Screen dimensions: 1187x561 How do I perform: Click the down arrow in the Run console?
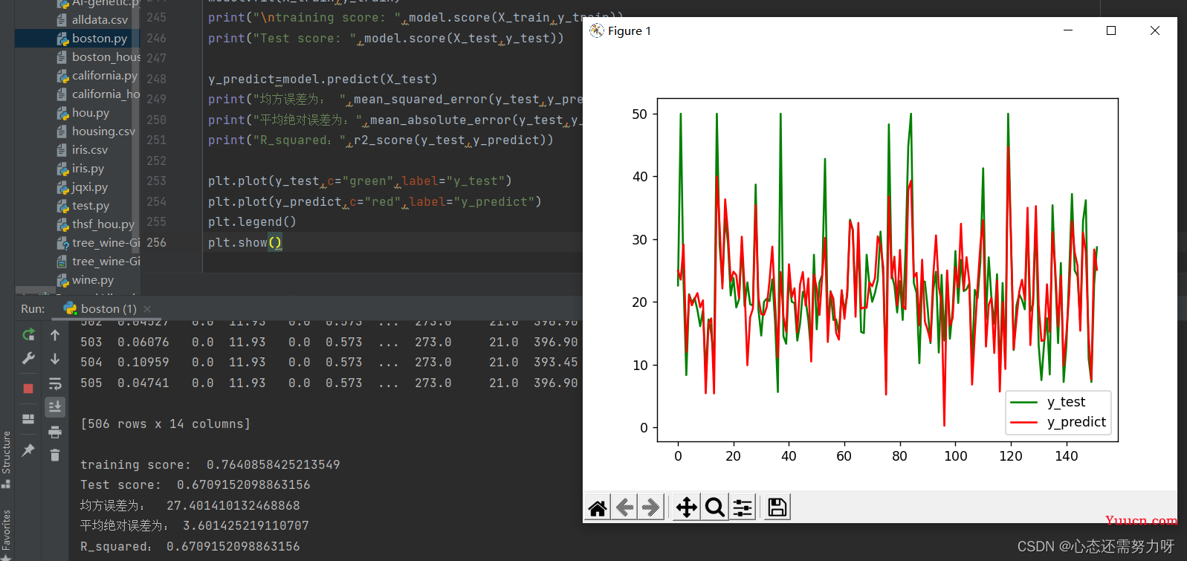(x=55, y=359)
